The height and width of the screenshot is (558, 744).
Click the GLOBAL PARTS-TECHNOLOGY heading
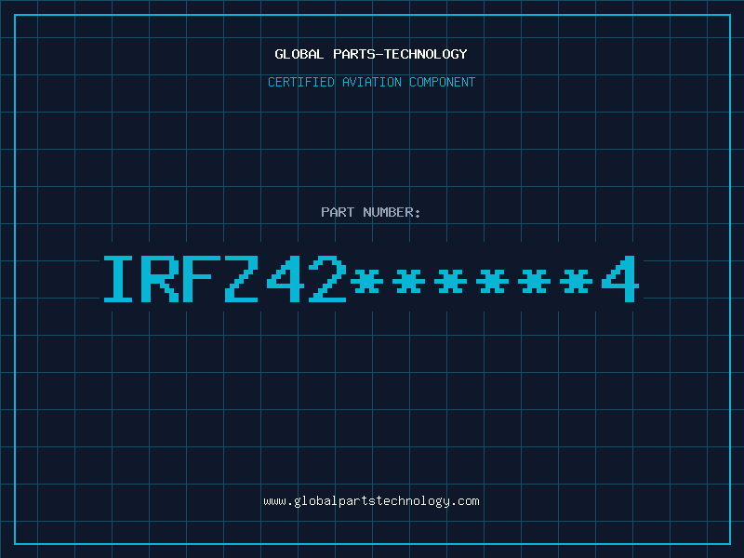[371, 54]
